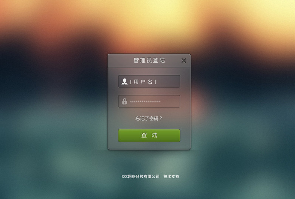Focus the password field with asterisks

149,101
